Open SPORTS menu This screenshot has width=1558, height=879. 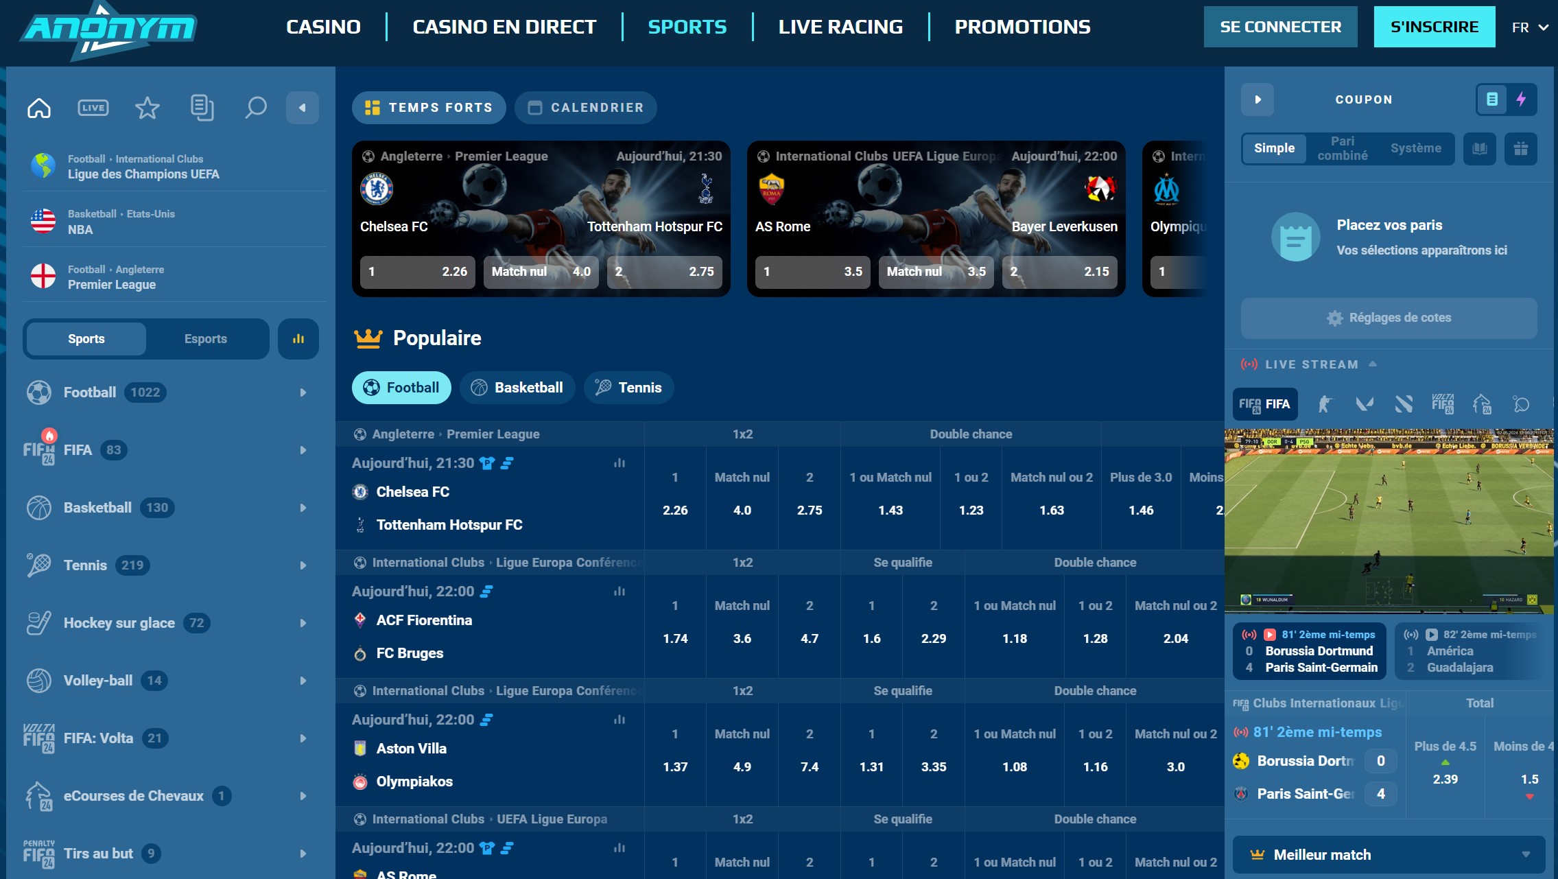(x=687, y=27)
